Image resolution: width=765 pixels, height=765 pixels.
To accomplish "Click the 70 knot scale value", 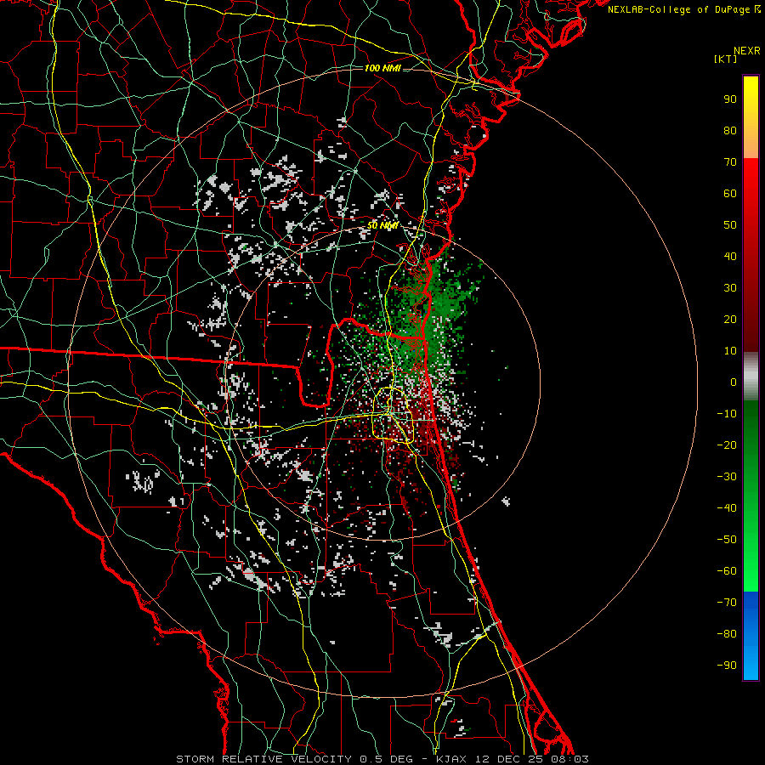I will click(730, 162).
